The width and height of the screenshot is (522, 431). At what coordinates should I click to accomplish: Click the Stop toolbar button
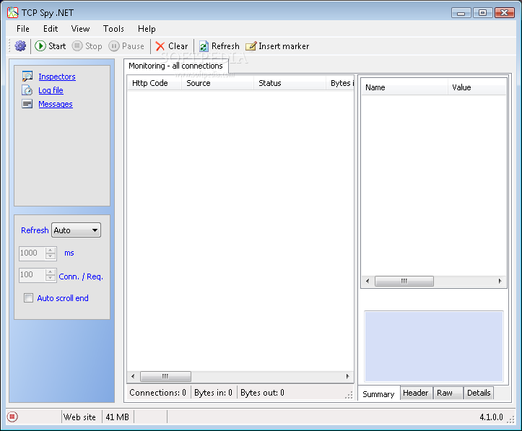[87, 46]
